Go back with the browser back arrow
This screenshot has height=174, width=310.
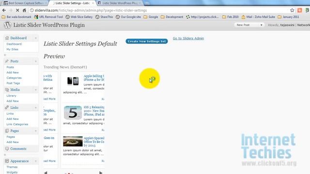[x=4, y=10]
